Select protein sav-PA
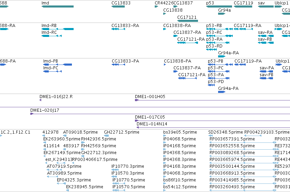 click(x=266, y=71)
